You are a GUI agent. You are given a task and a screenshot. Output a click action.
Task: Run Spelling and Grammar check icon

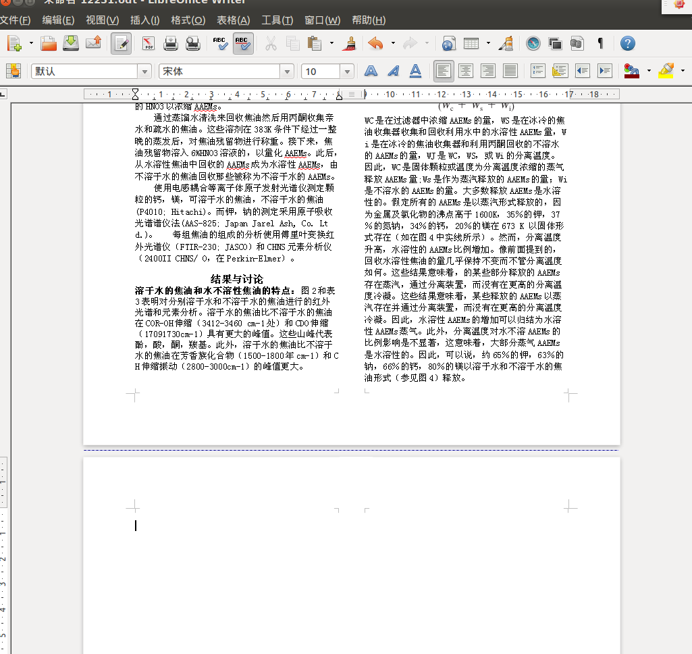tap(220, 43)
